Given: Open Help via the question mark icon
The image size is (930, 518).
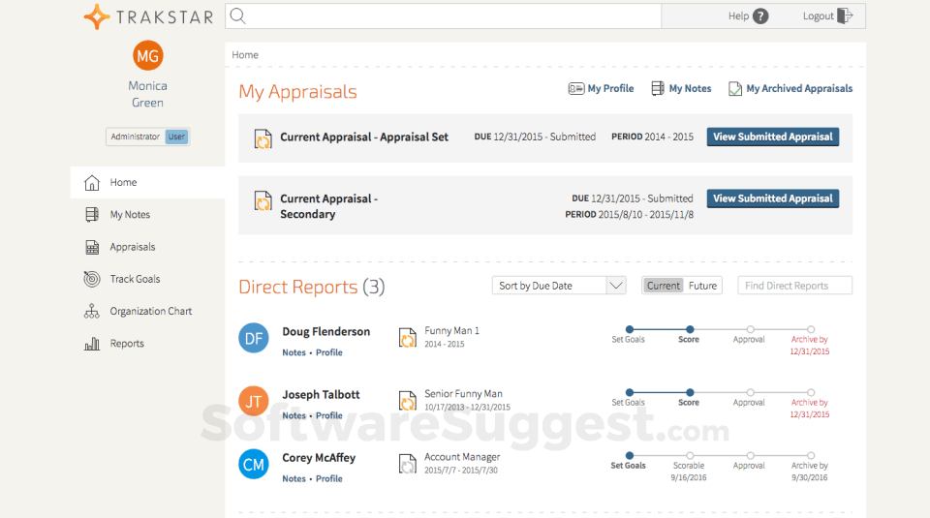Looking at the screenshot, I should point(760,16).
